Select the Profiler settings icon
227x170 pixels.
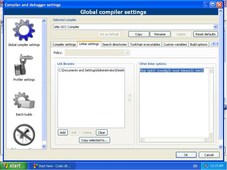[x=24, y=65]
